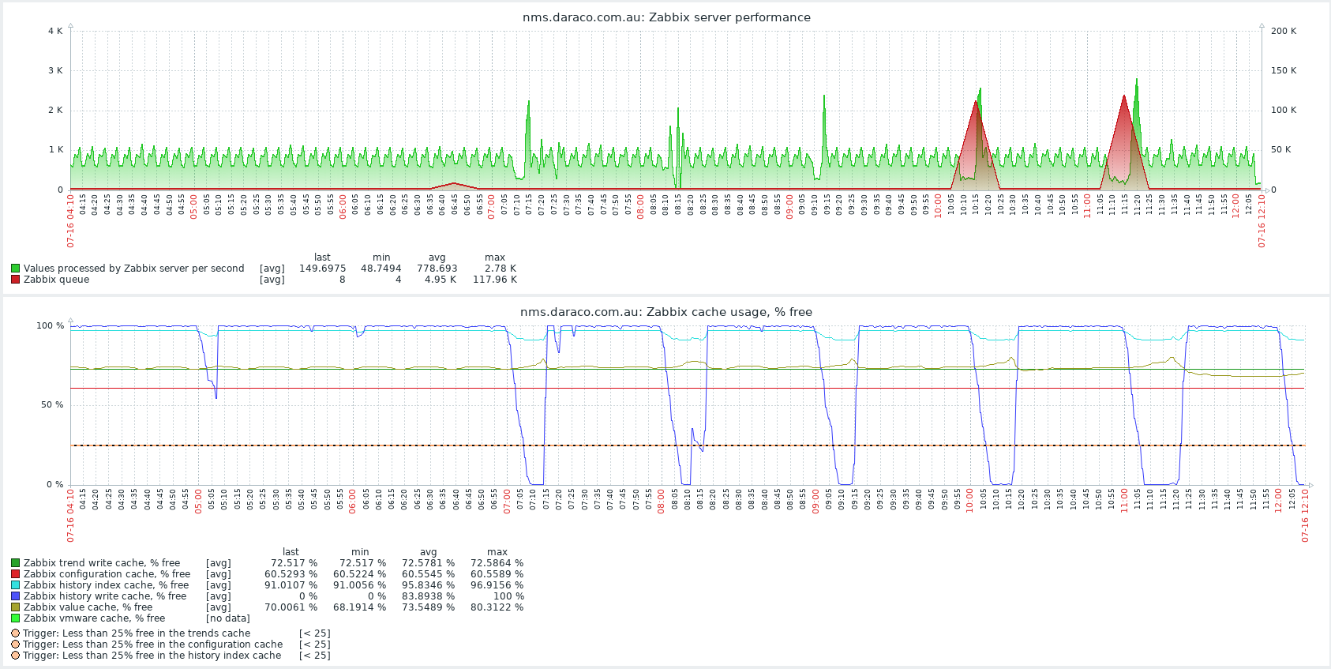Click the configuration cache max '60.5589 %'
This screenshot has height=669, width=1331.
(x=497, y=574)
